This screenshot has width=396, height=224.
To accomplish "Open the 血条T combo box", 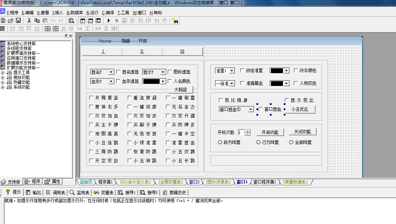I will [102, 81].
